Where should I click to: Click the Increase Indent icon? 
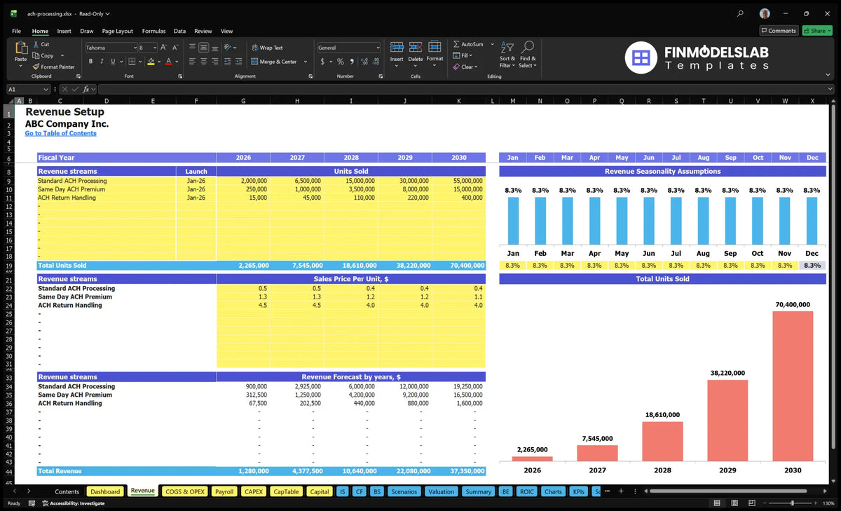(x=238, y=62)
